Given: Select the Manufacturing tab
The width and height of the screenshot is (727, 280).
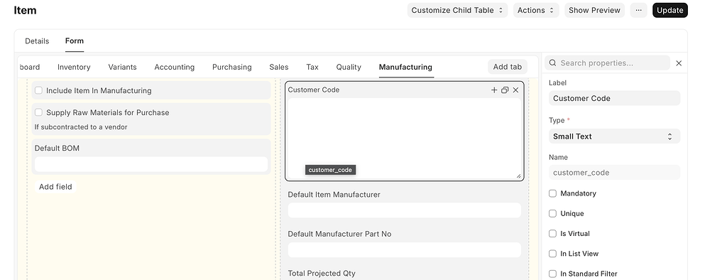Looking at the screenshot, I should pos(405,67).
